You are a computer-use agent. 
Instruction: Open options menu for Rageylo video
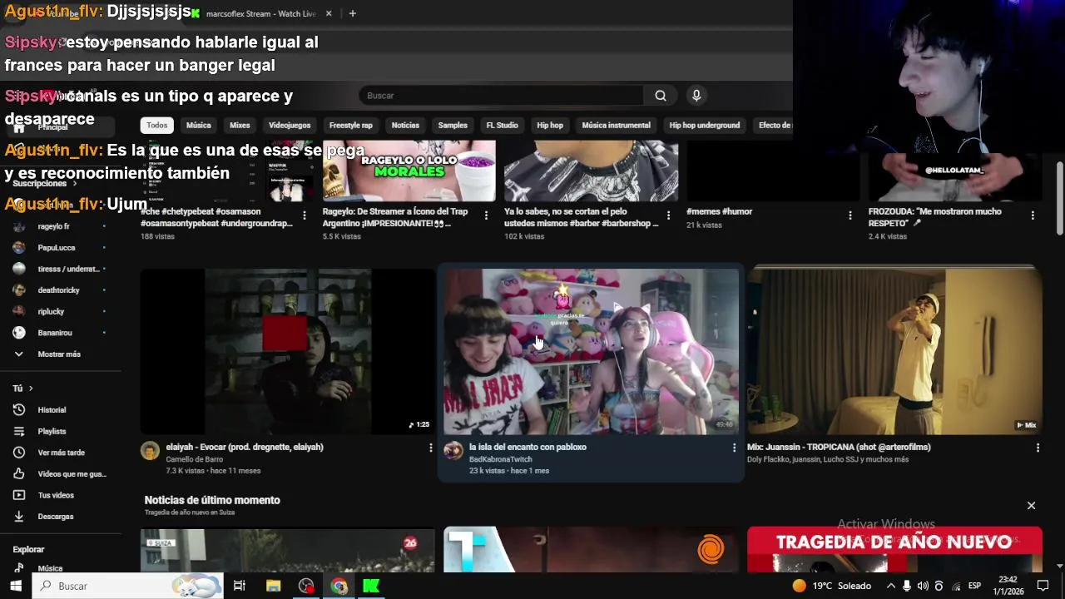[x=488, y=215]
